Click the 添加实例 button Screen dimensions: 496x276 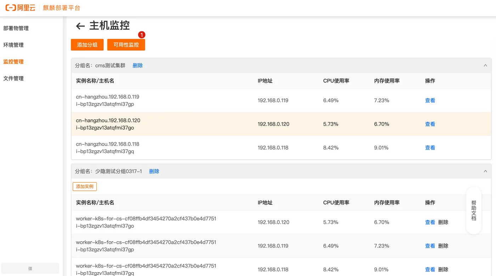click(85, 186)
